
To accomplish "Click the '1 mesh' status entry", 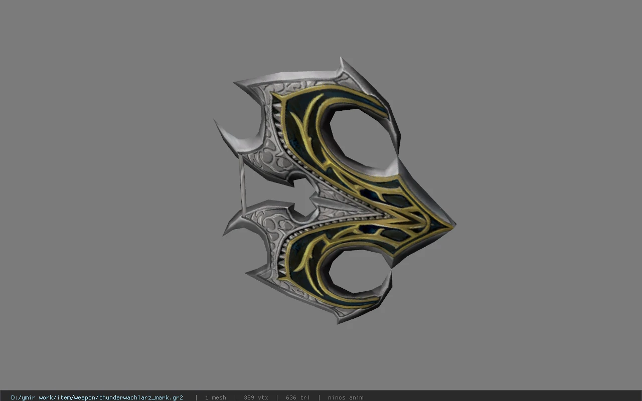I will coord(215,397).
